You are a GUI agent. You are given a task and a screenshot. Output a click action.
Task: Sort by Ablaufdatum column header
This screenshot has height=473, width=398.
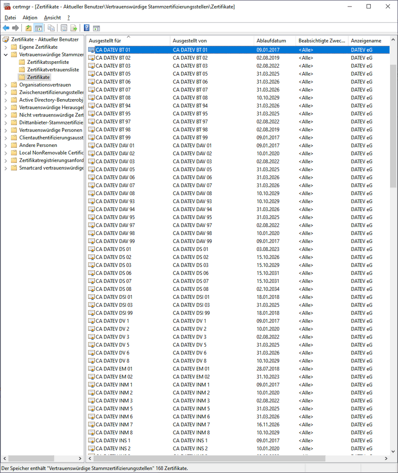click(271, 40)
